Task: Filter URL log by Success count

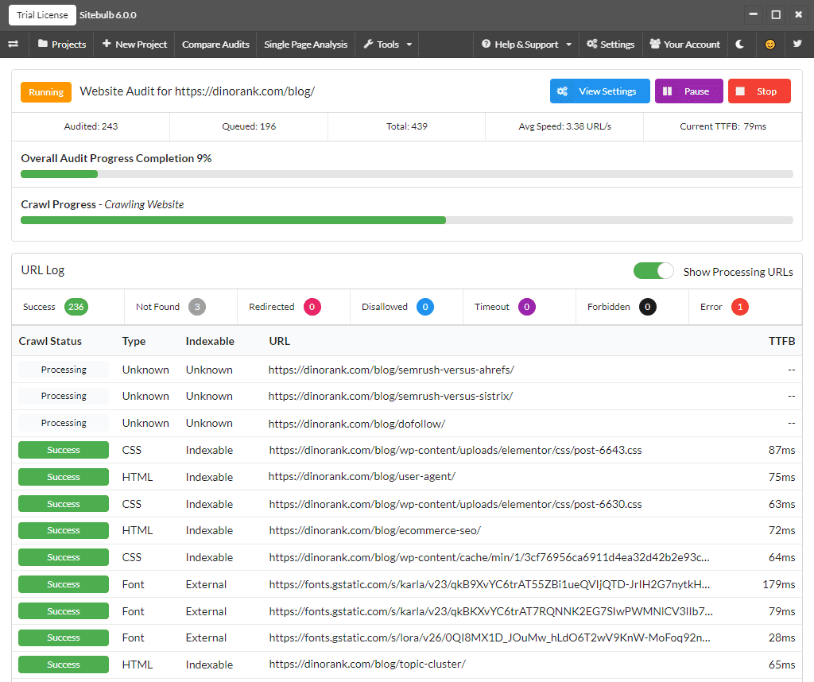Action: tap(68, 307)
